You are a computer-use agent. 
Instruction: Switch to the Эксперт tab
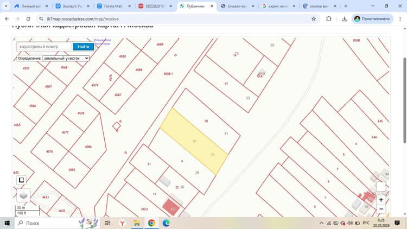(72, 6)
